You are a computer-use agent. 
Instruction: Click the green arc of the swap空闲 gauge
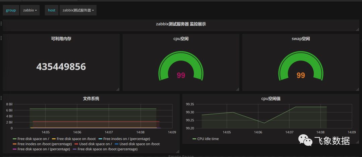[x=301, y=56]
